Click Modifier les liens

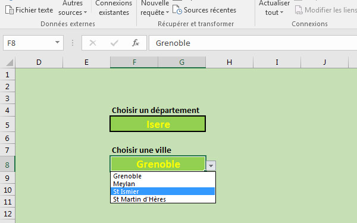[x=325, y=10]
